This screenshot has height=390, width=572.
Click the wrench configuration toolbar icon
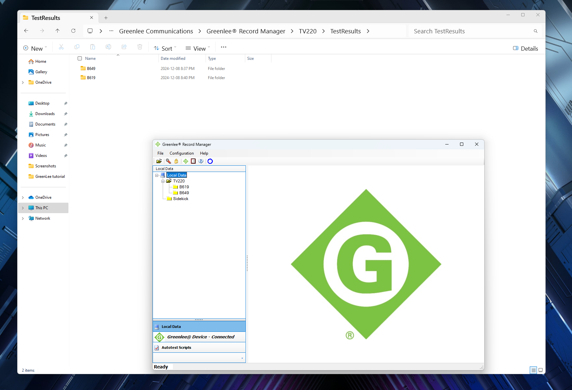click(x=168, y=161)
